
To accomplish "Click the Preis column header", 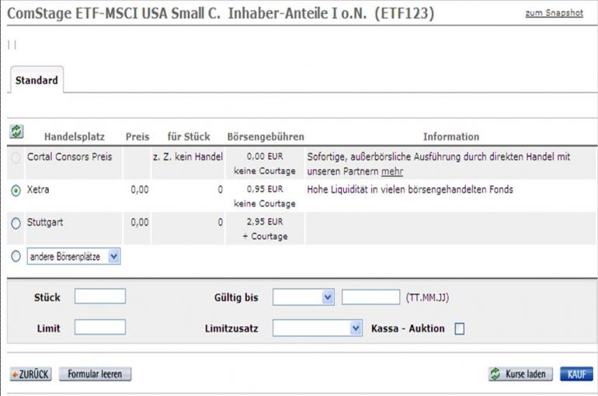I will point(137,137).
